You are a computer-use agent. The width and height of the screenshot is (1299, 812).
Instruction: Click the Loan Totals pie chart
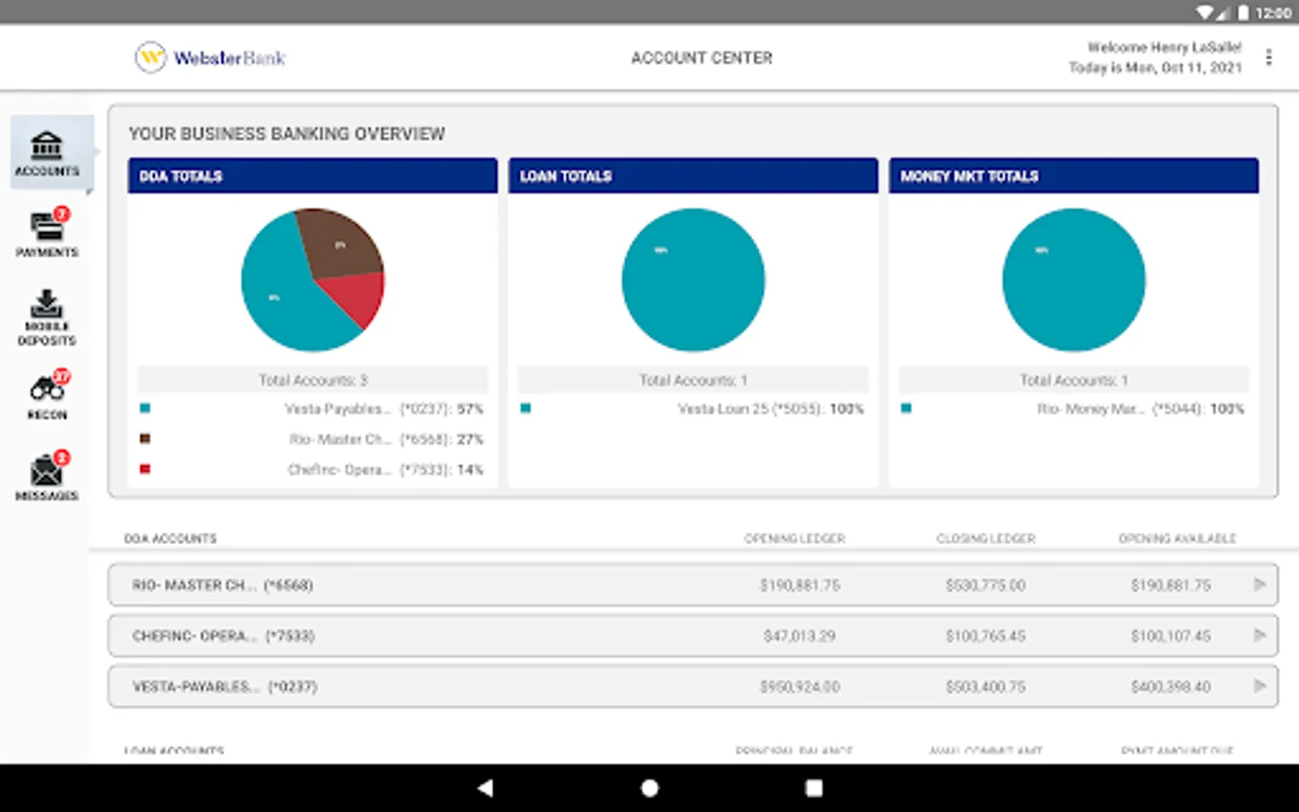[x=693, y=280]
